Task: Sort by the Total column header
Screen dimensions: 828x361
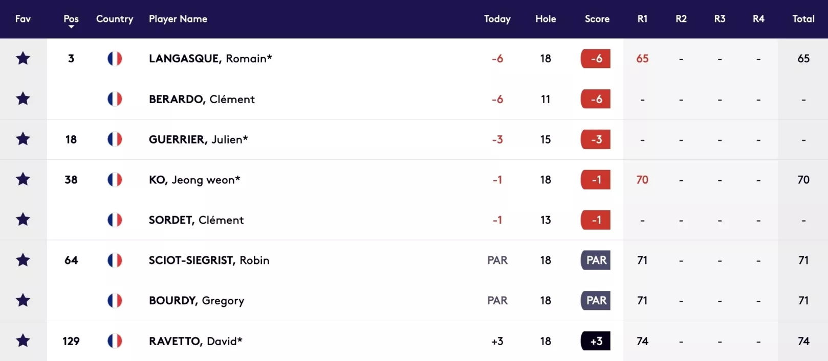Action: click(803, 19)
